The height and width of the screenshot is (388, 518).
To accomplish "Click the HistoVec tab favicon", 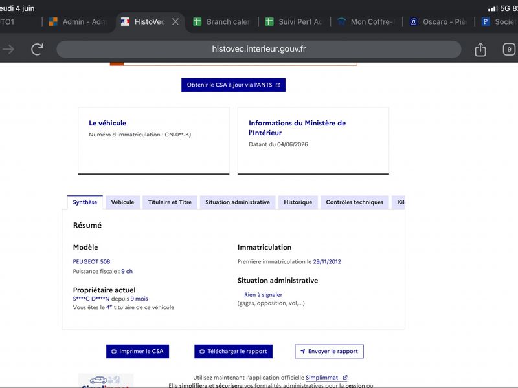I will pyautogui.click(x=125, y=22).
